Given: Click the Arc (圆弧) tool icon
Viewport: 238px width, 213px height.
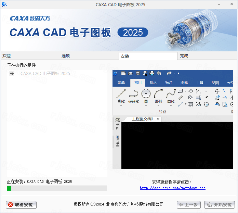Looking at the screenshot, I should [158, 93].
